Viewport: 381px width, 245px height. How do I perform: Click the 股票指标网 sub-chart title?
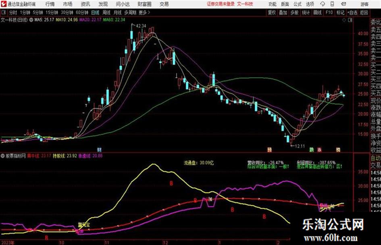16,156
